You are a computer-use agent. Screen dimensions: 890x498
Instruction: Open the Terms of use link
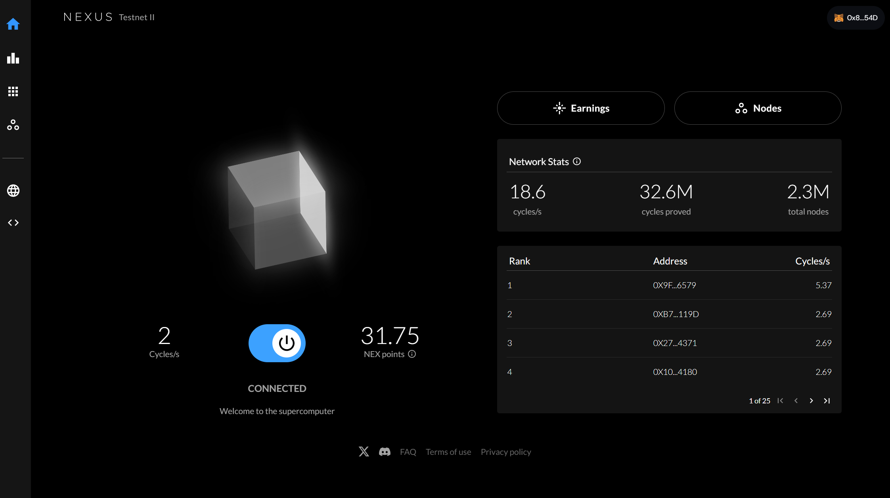[448, 452]
